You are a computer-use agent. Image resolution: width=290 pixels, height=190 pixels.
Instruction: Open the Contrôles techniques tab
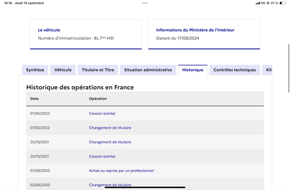click(x=235, y=70)
